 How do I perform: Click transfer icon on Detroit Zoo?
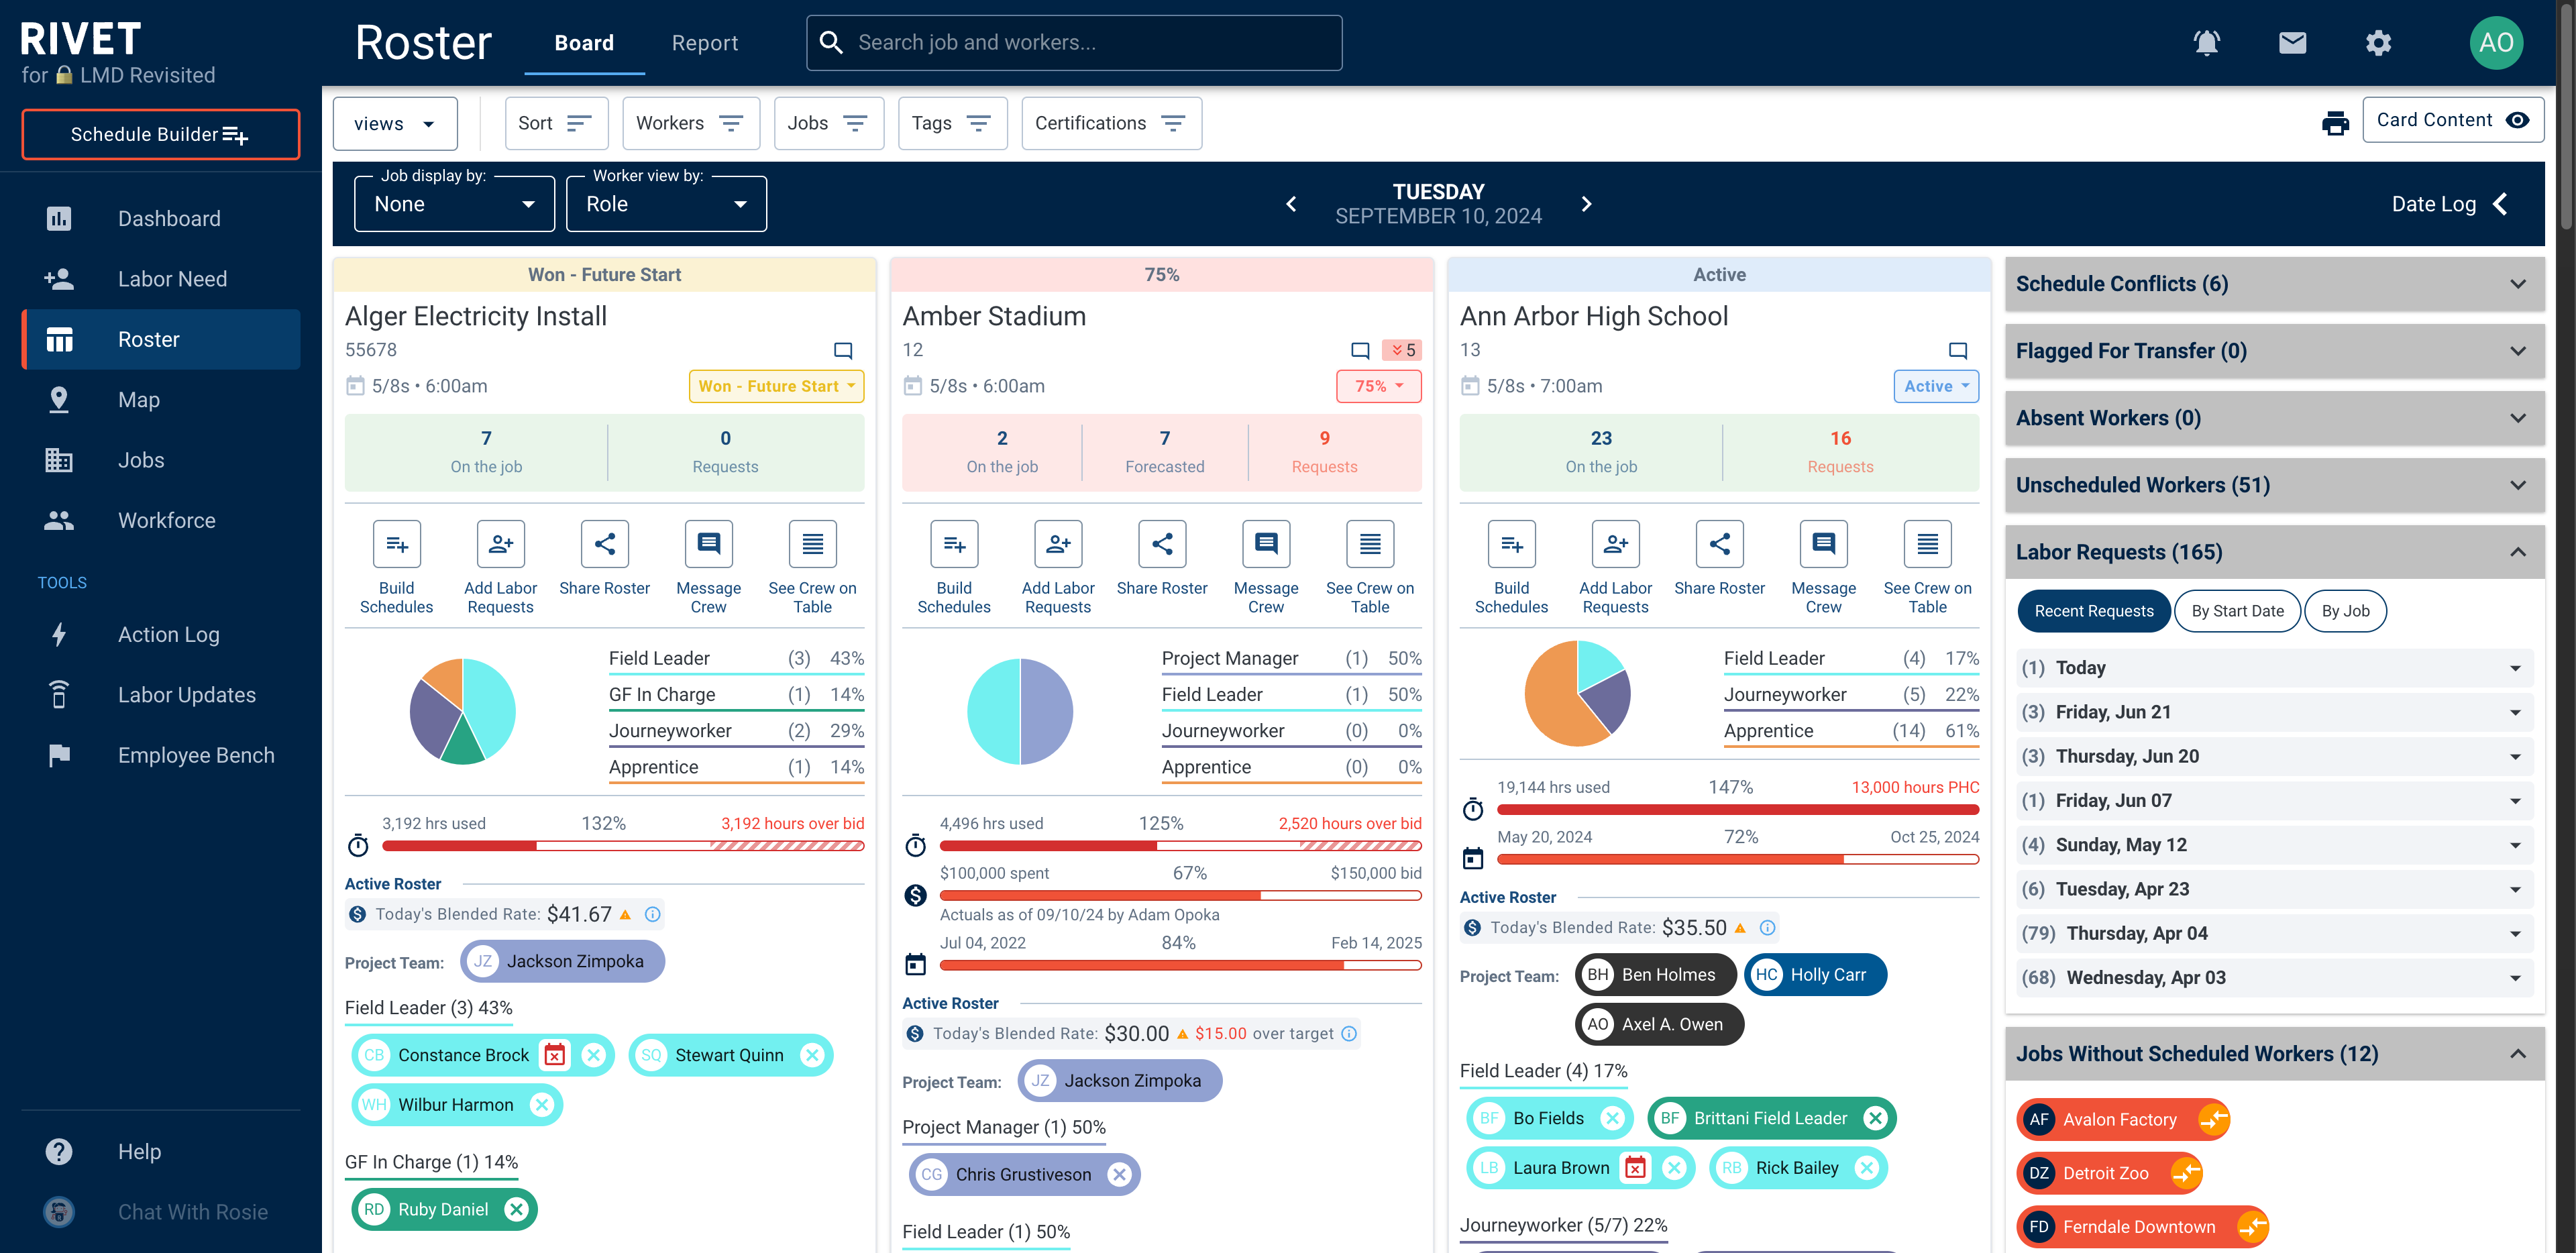click(x=2186, y=1173)
